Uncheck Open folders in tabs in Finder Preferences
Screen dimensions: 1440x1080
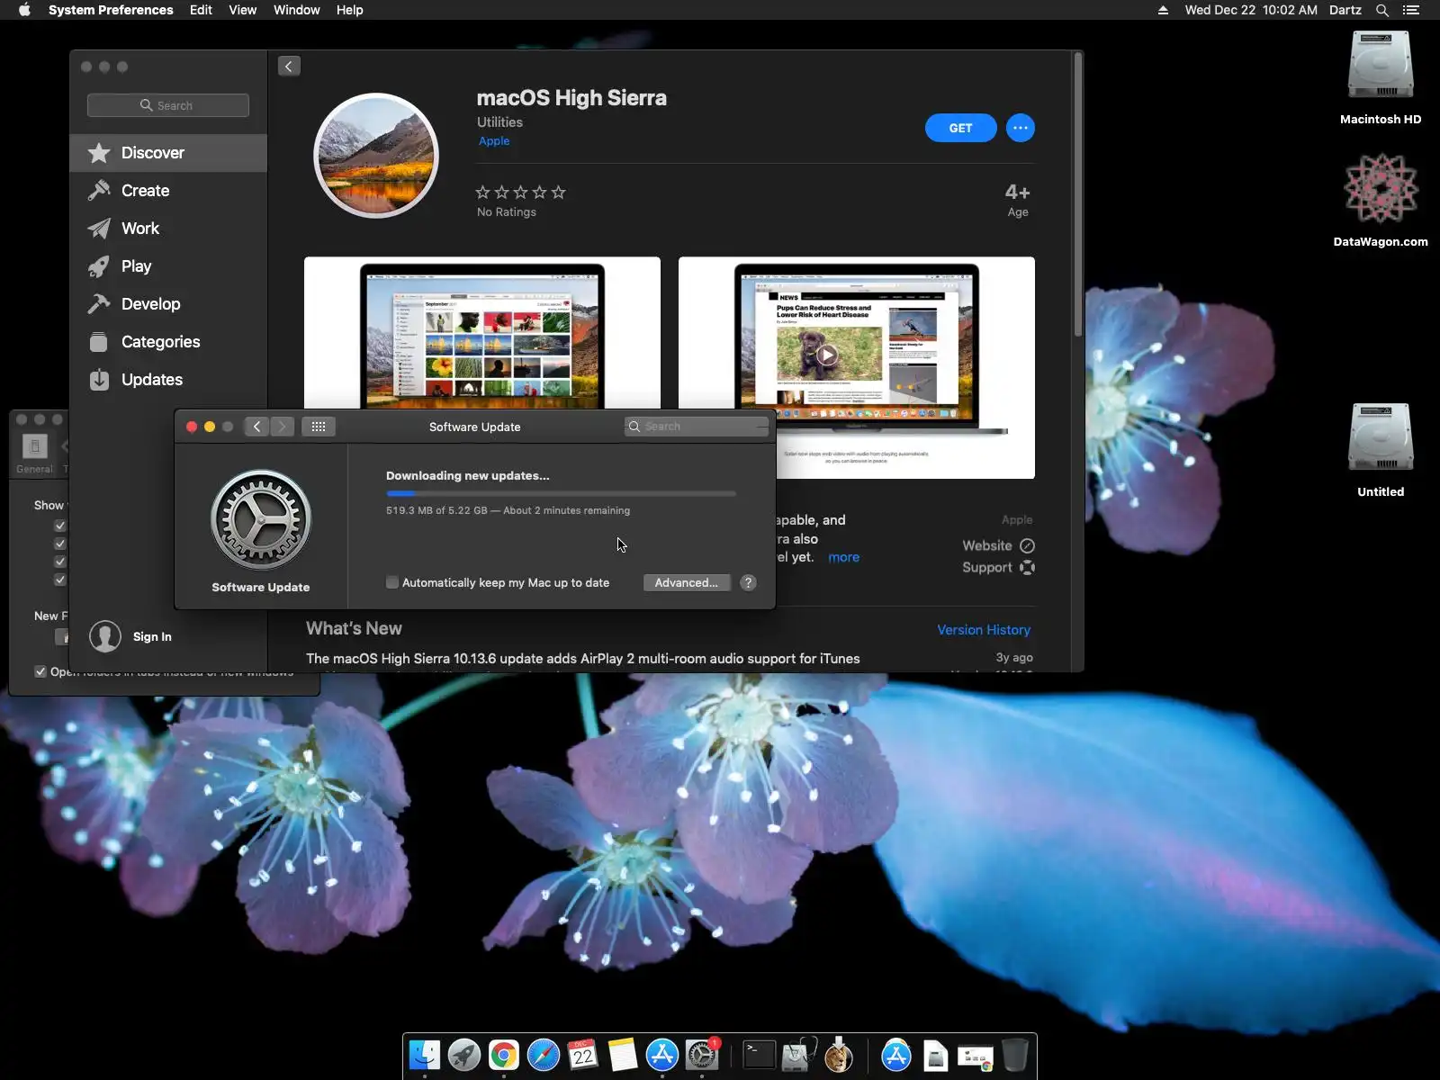pos(40,671)
